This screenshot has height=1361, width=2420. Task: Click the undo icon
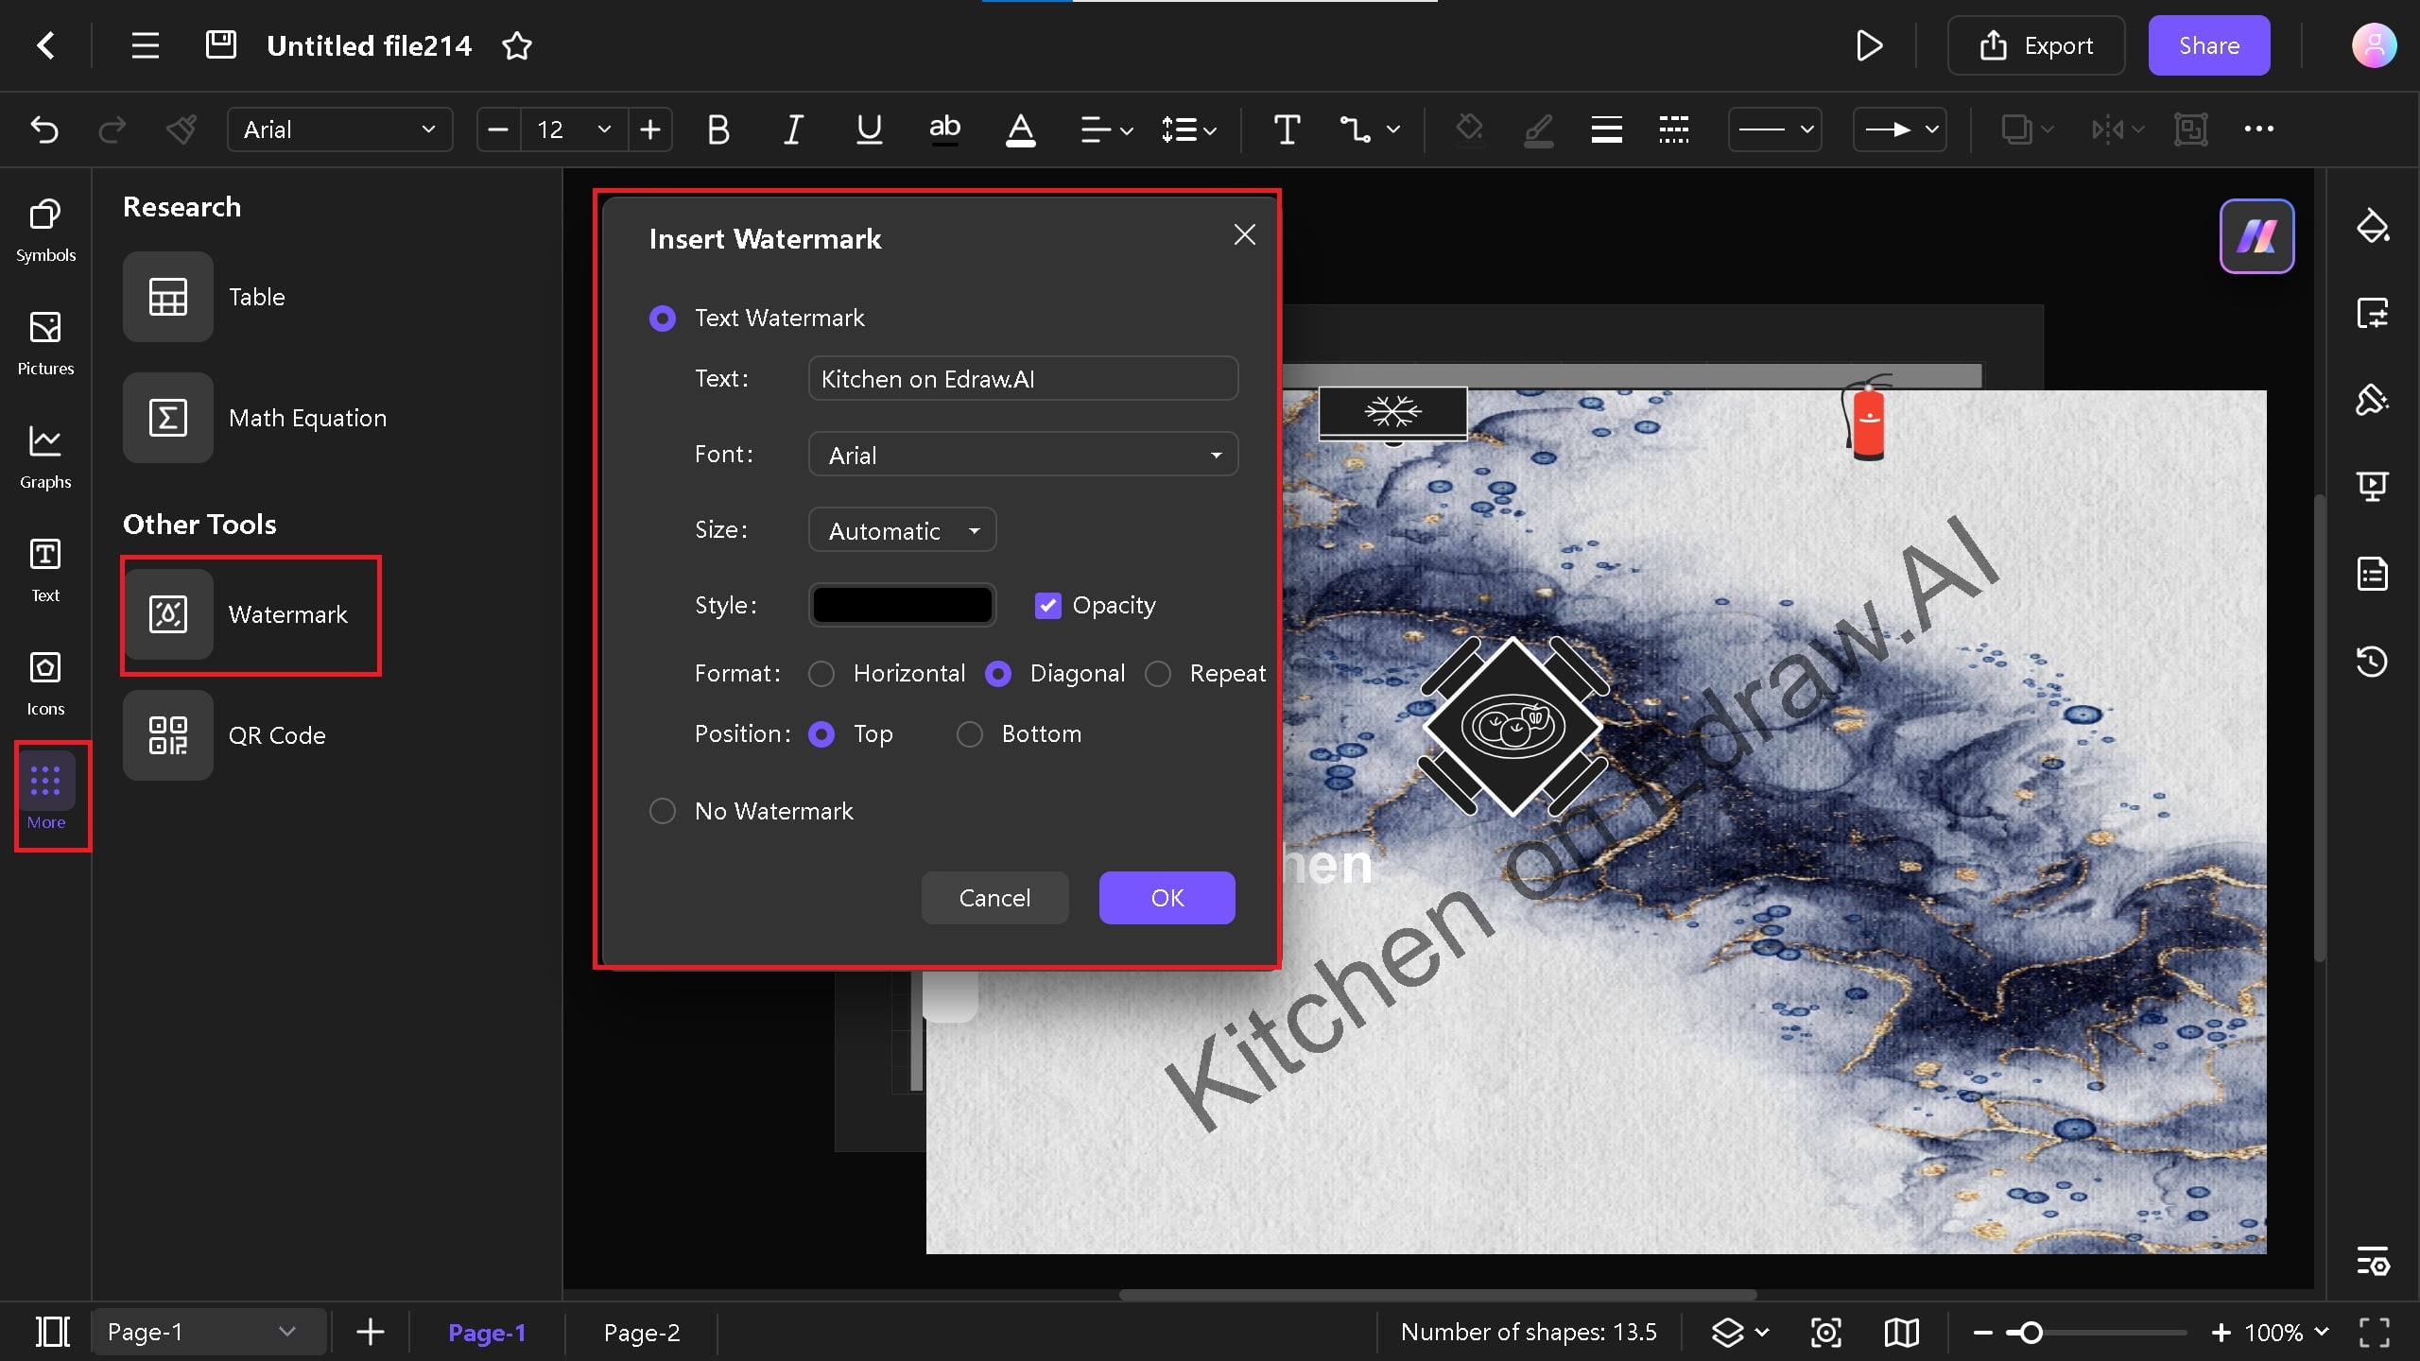[44, 129]
